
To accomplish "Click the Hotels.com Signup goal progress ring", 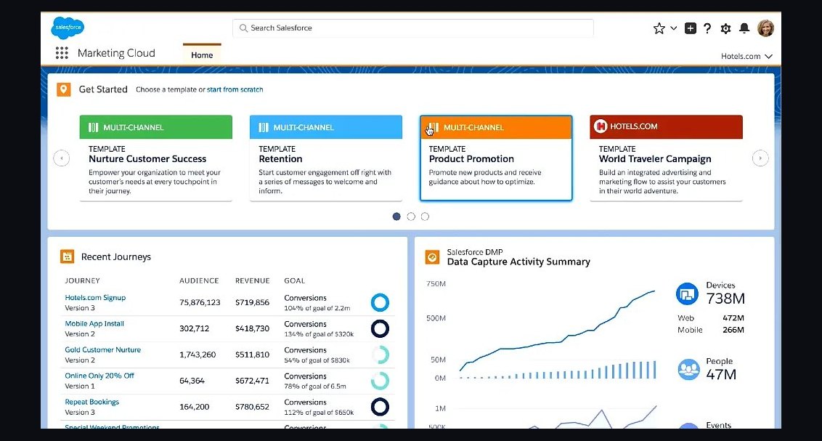I will pos(380,302).
